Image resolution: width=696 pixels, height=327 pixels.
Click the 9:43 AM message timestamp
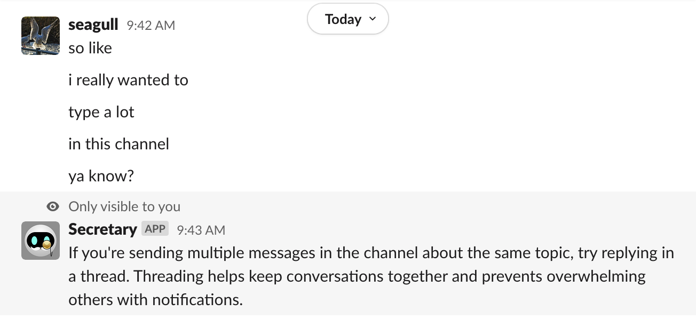coord(201,230)
